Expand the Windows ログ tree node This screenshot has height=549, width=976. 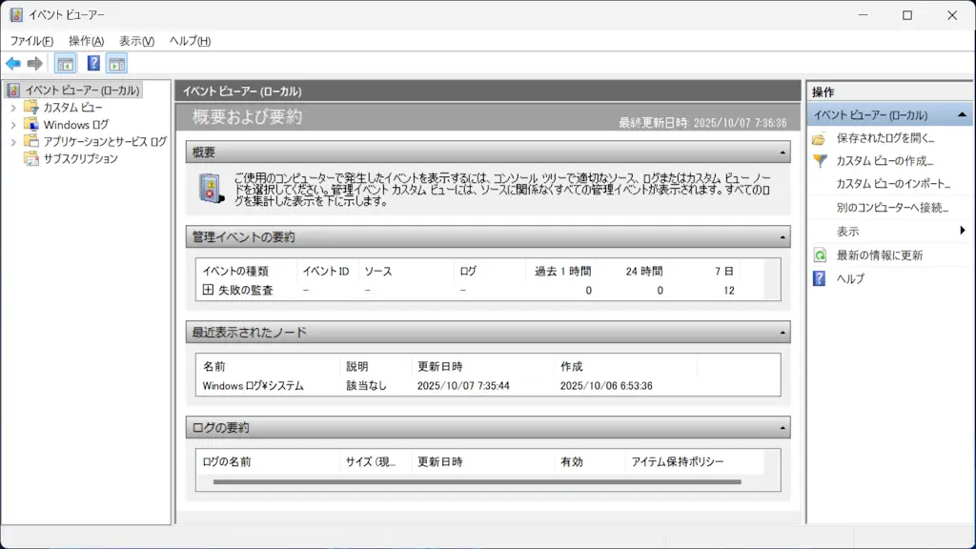13,125
